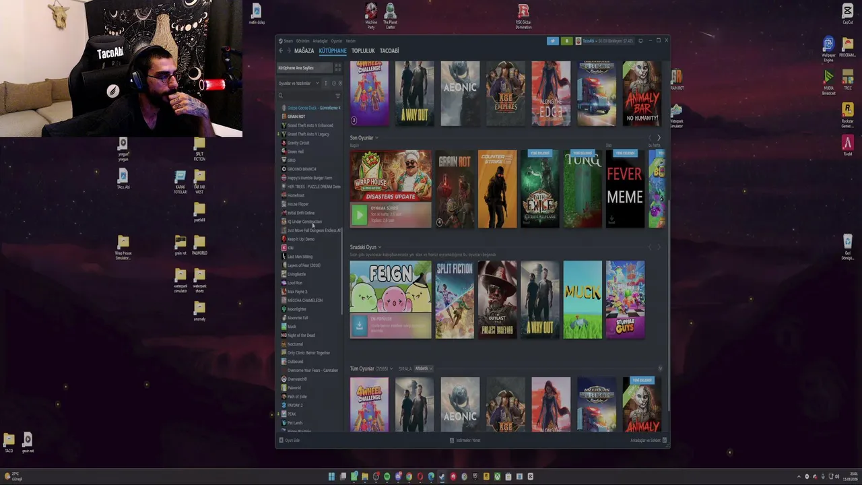Open the Machine Party desktop shortcut

pos(371,16)
